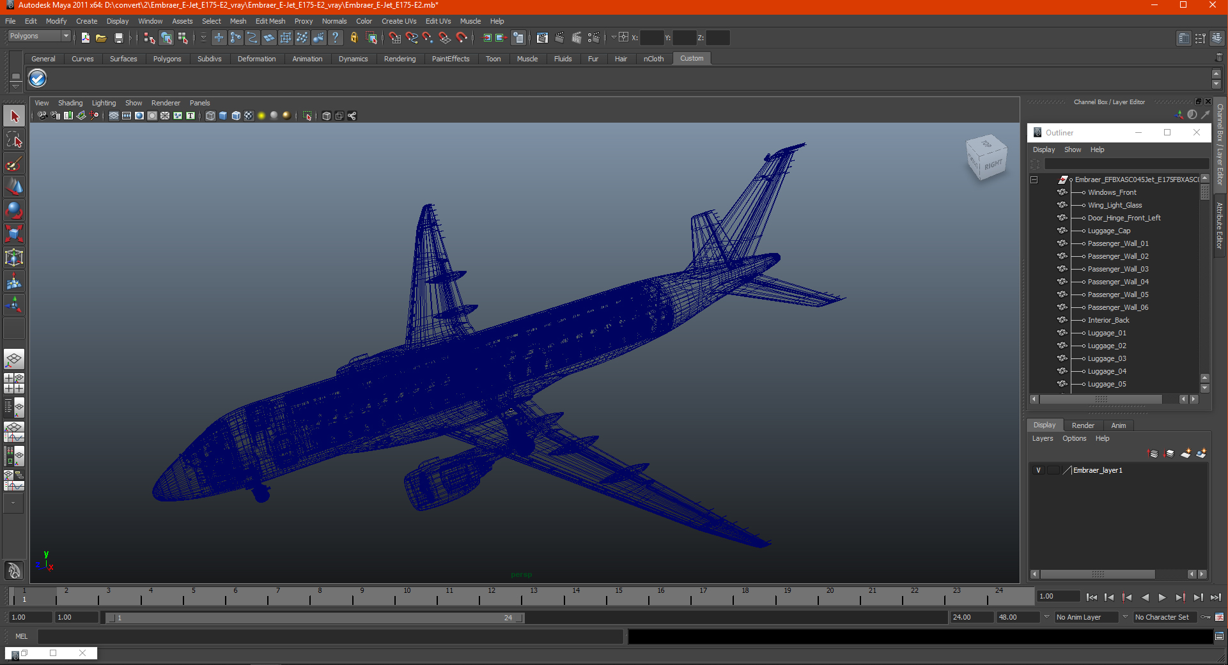Select the Universal Manipulator tool
1228x665 pixels.
[x=14, y=257]
